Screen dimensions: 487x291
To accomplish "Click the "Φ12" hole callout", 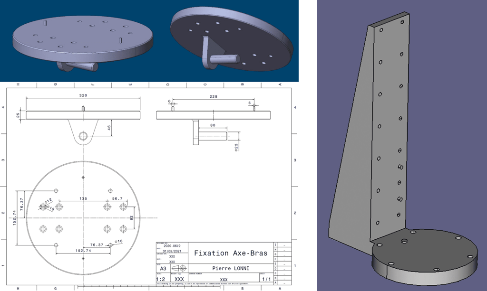I will pos(49,201).
